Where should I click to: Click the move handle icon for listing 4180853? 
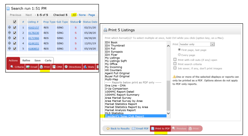coord(10,48)
